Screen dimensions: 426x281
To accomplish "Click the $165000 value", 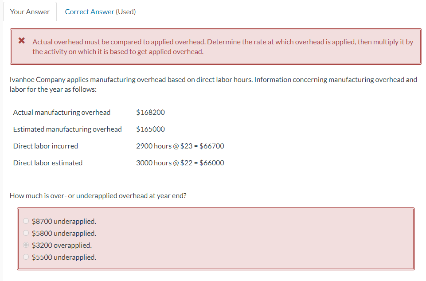I will [150, 129].
